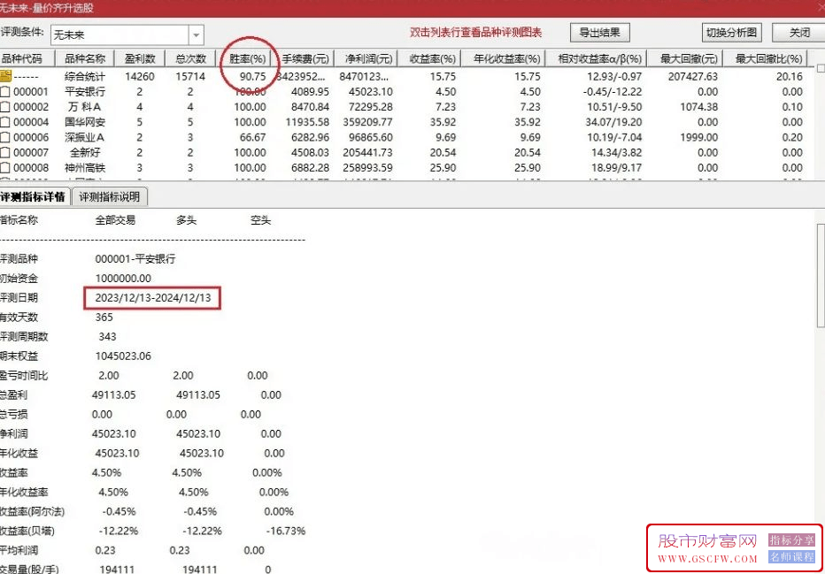Click the document icon beside 000006
The width and height of the screenshot is (825, 574).
tap(5, 137)
